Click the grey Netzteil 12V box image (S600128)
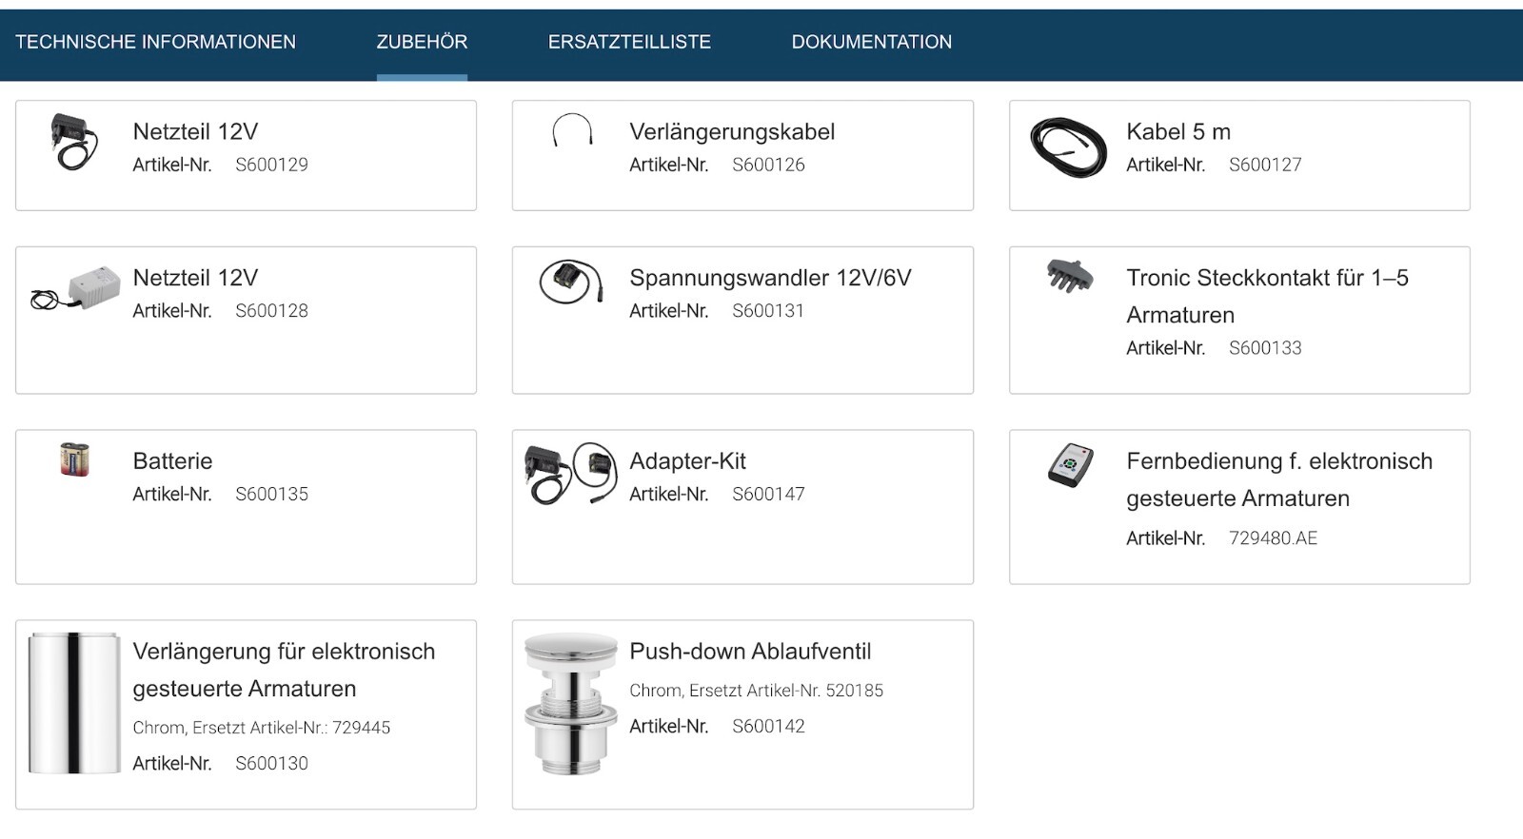Screen dimensions: 1523x839 75,287
